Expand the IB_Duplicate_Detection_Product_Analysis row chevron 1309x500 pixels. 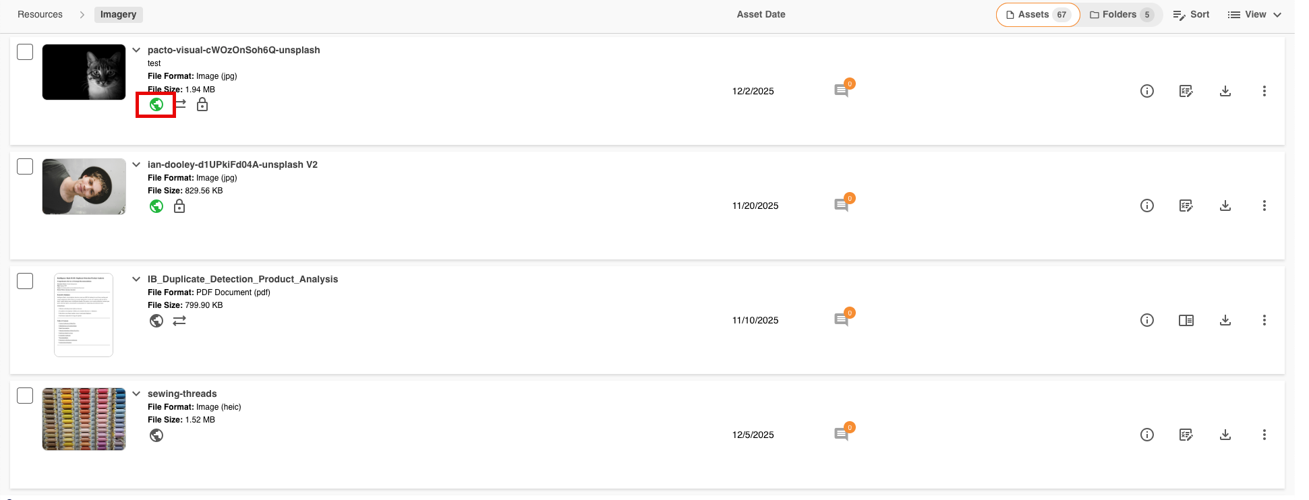pos(136,279)
